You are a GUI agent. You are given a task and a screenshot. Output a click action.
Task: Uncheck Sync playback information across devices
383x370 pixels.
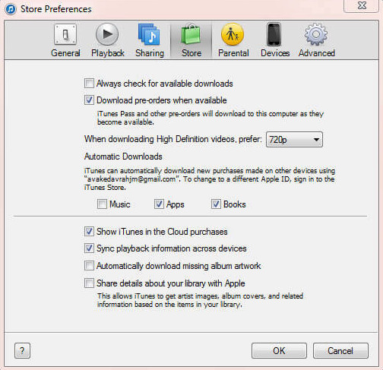point(89,248)
